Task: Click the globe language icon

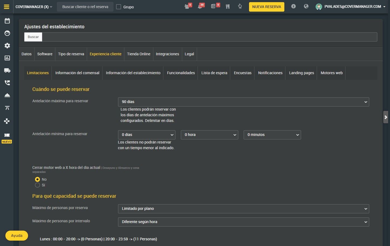Action: point(306,6)
